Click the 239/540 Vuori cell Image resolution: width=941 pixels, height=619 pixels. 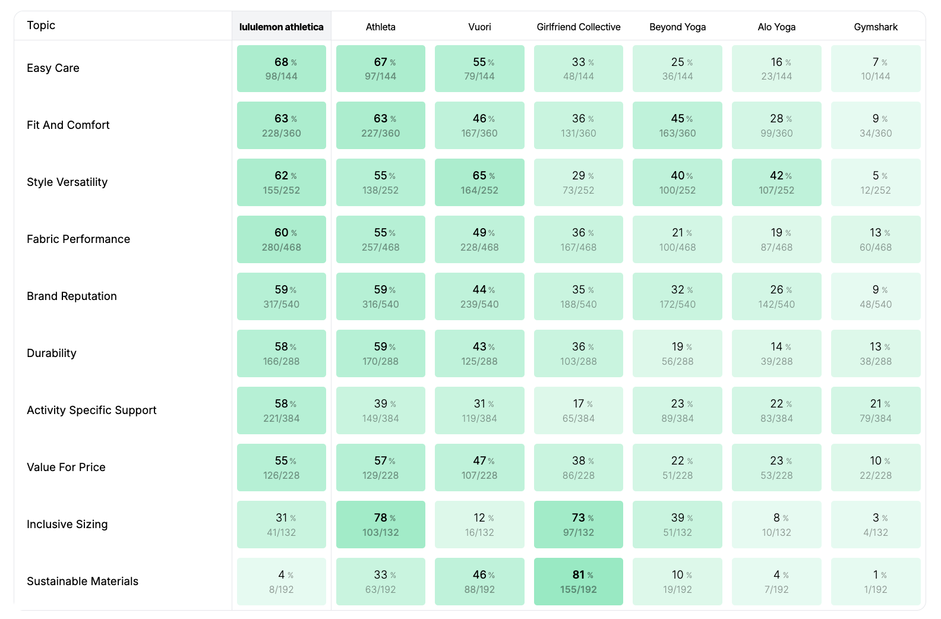coord(479,296)
